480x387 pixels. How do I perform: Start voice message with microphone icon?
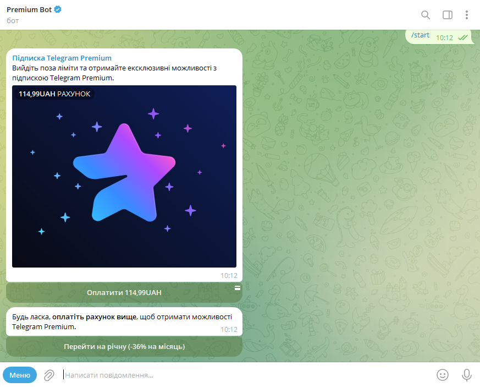point(467,375)
